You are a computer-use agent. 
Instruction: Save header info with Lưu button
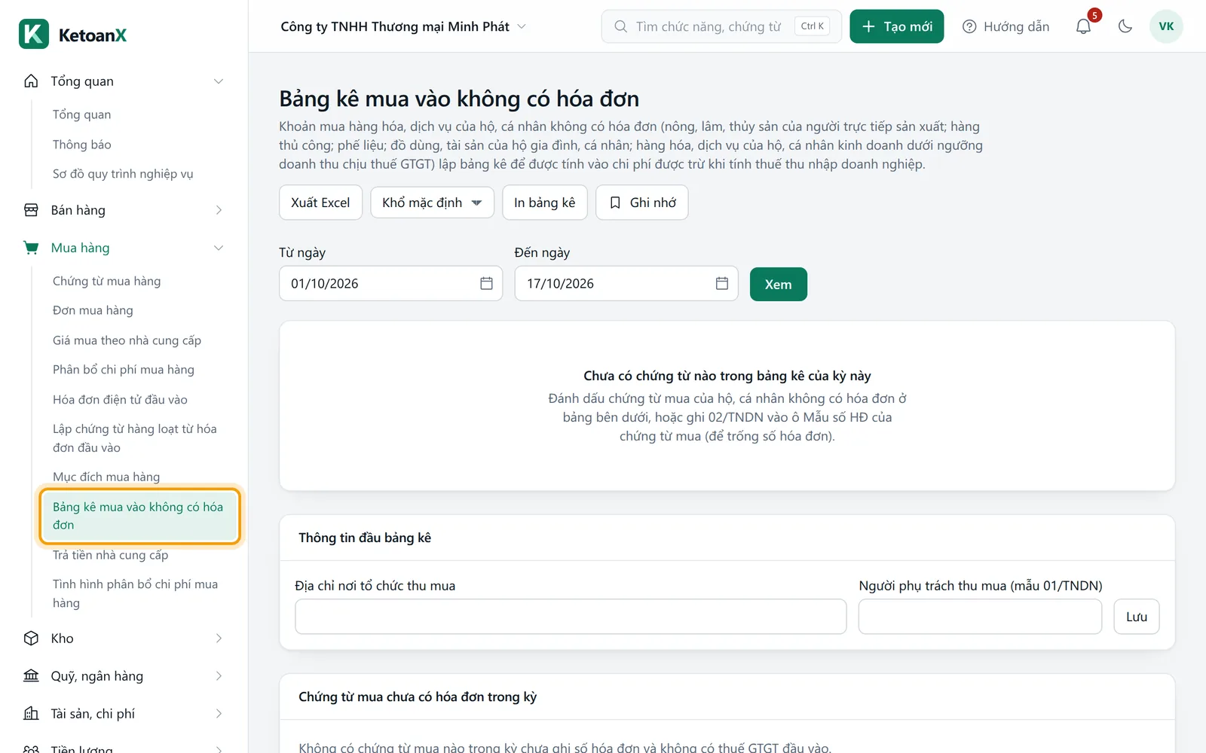coord(1137,617)
